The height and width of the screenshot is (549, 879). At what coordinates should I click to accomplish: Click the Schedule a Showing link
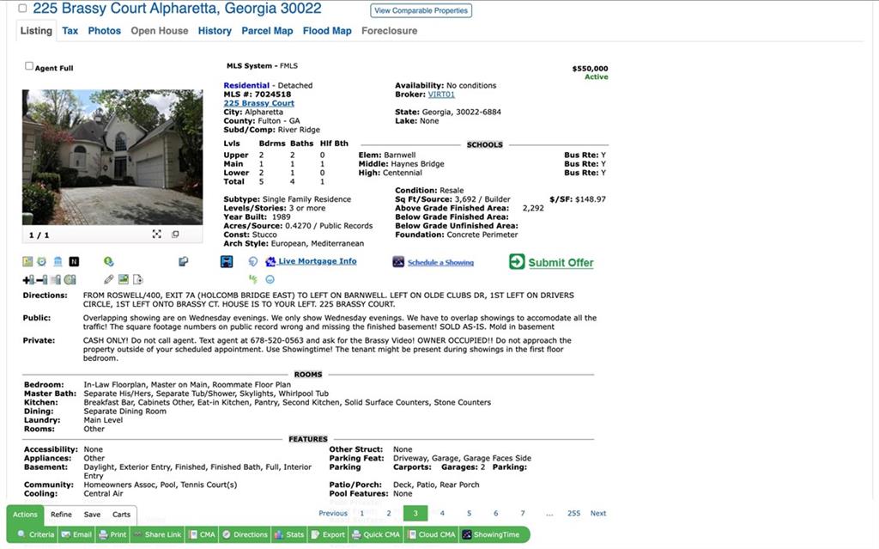point(440,262)
